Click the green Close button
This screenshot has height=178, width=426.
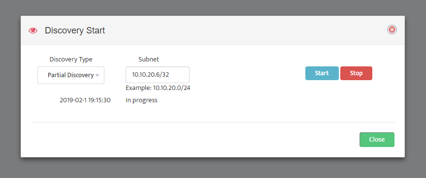[377, 140]
